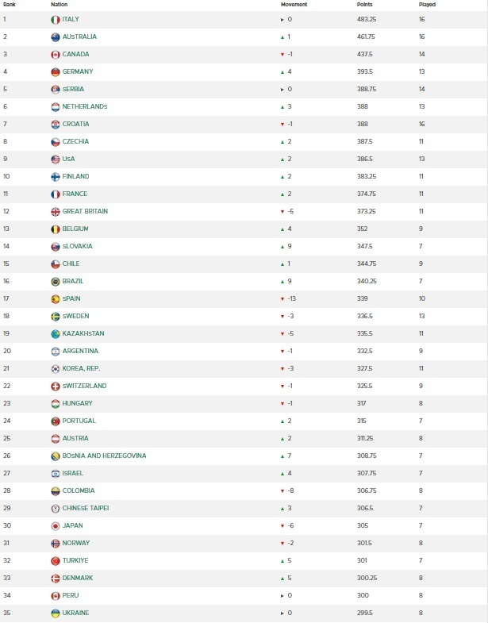Viewport: 488px width, 623px height.
Task: Click the Finland flag icon
Action: [x=55, y=176]
